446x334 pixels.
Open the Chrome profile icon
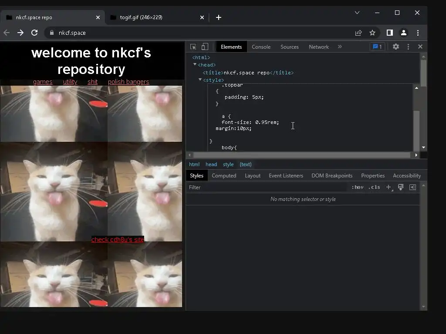[x=404, y=33]
